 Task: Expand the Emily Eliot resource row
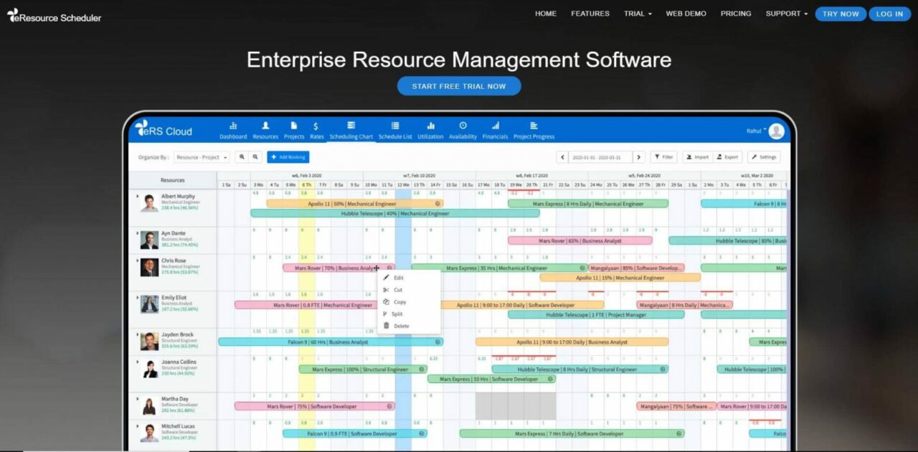[136, 297]
